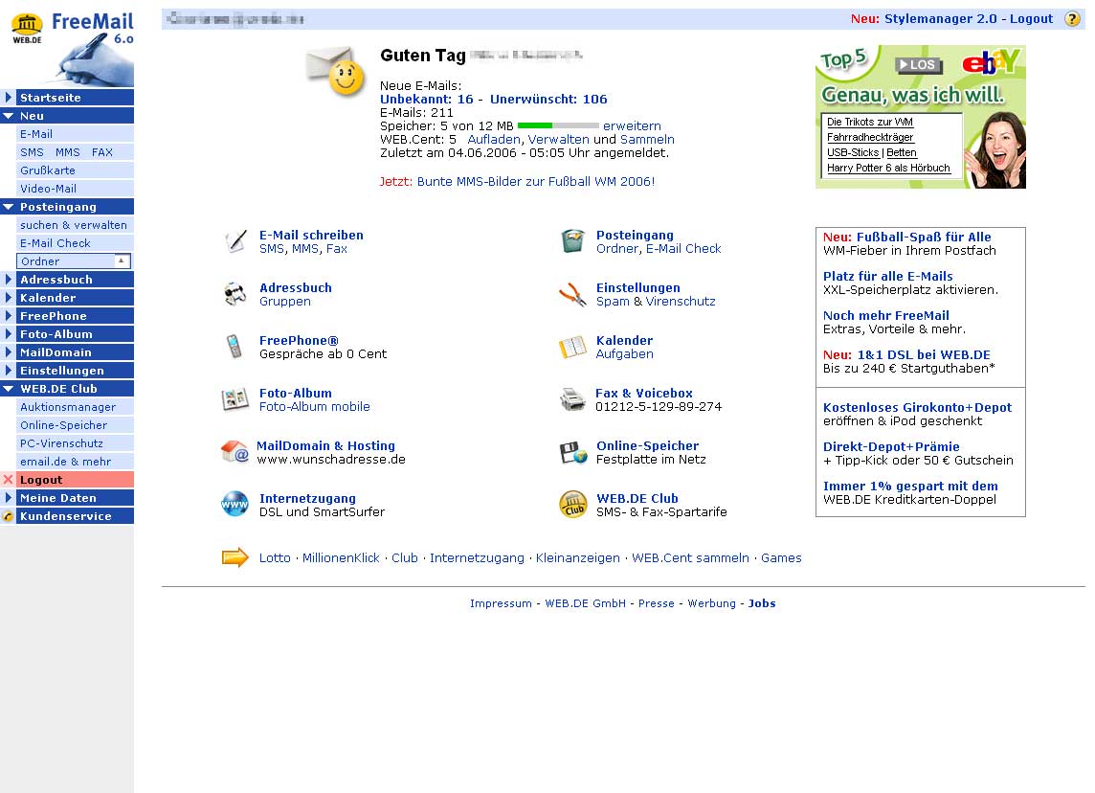Viewport: 1095px width, 793px height.
Task: Click the MailDomain house icon
Action: click(235, 451)
